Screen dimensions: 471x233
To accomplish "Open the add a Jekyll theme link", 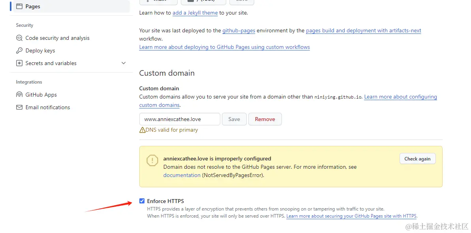I will tap(195, 13).
